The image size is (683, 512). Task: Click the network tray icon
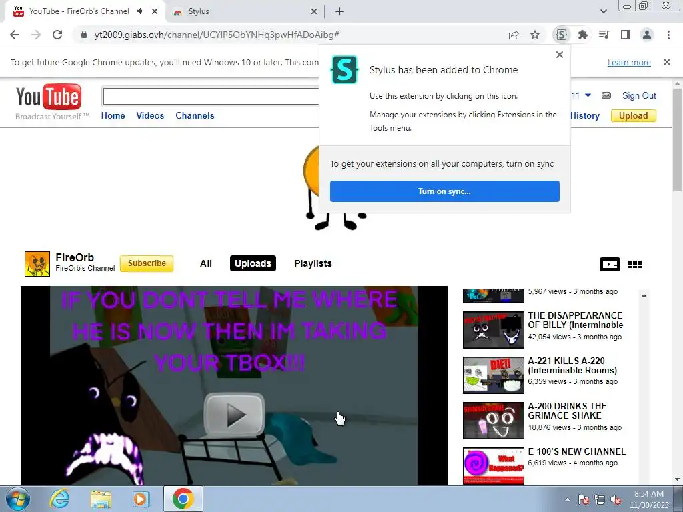600,500
